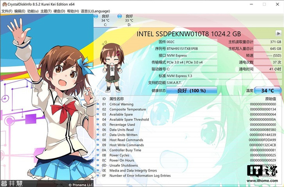
Task: Select the Power On Hours attribute name
Action: pyautogui.click(x=122, y=160)
